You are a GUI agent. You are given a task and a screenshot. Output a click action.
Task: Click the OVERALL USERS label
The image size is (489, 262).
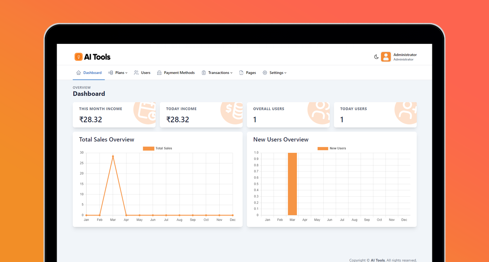[269, 109]
